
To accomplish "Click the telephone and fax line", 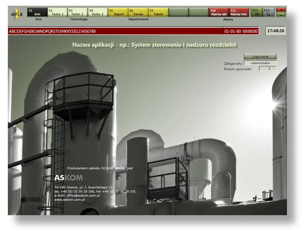I will [x=95, y=191].
